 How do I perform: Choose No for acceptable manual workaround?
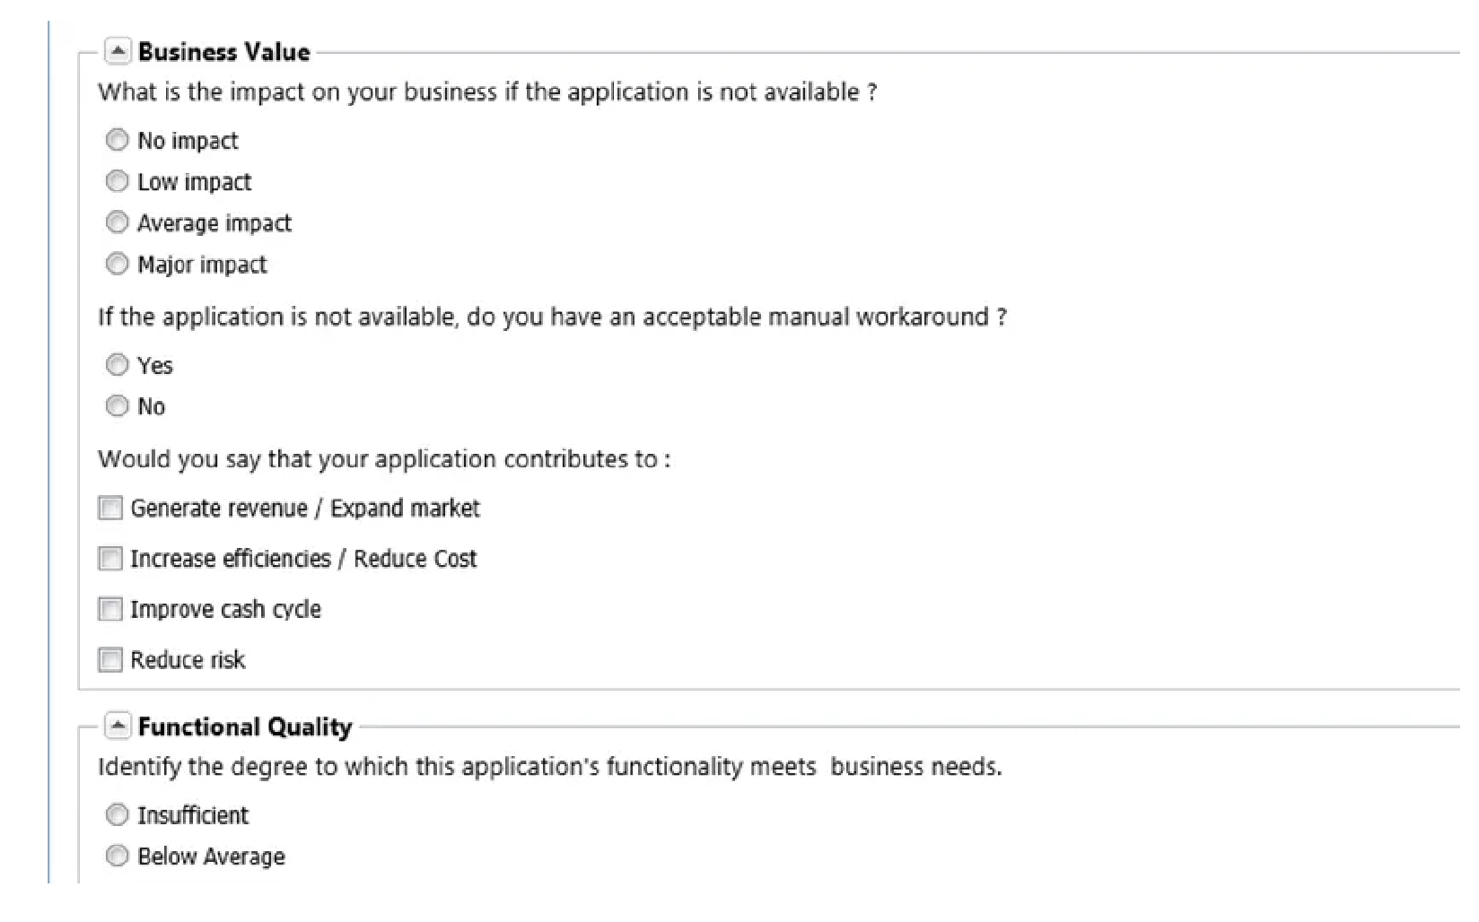pyautogui.click(x=117, y=406)
